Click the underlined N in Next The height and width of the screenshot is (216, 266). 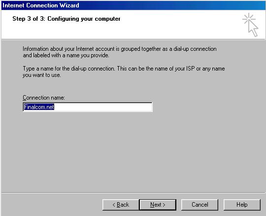(152, 205)
